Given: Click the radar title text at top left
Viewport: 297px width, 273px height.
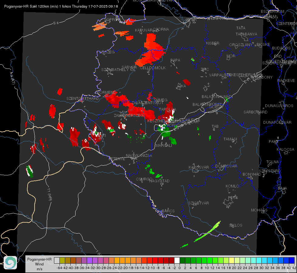Looking at the screenshot, I should (61, 6).
